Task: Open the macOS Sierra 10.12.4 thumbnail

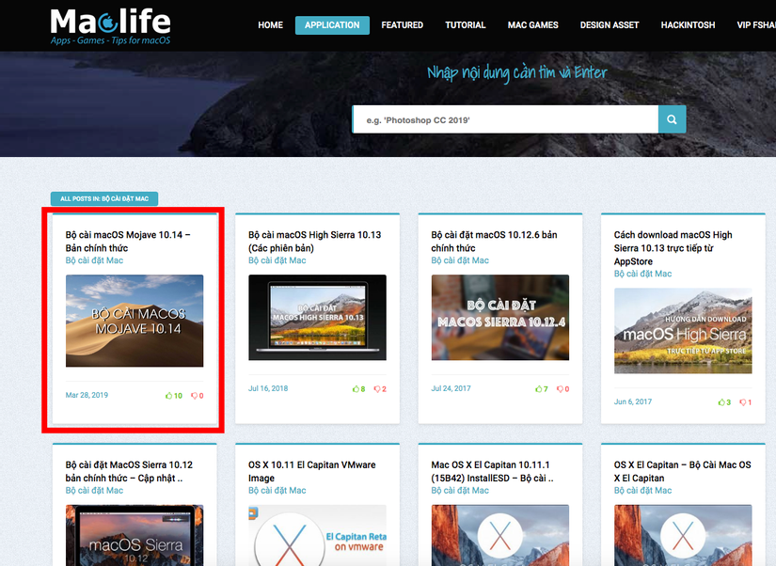Action: click(x=500, y=317)
